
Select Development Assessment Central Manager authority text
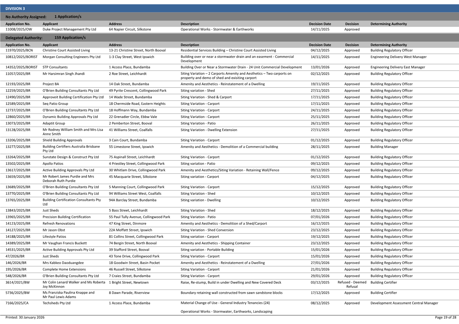(404, 303)
